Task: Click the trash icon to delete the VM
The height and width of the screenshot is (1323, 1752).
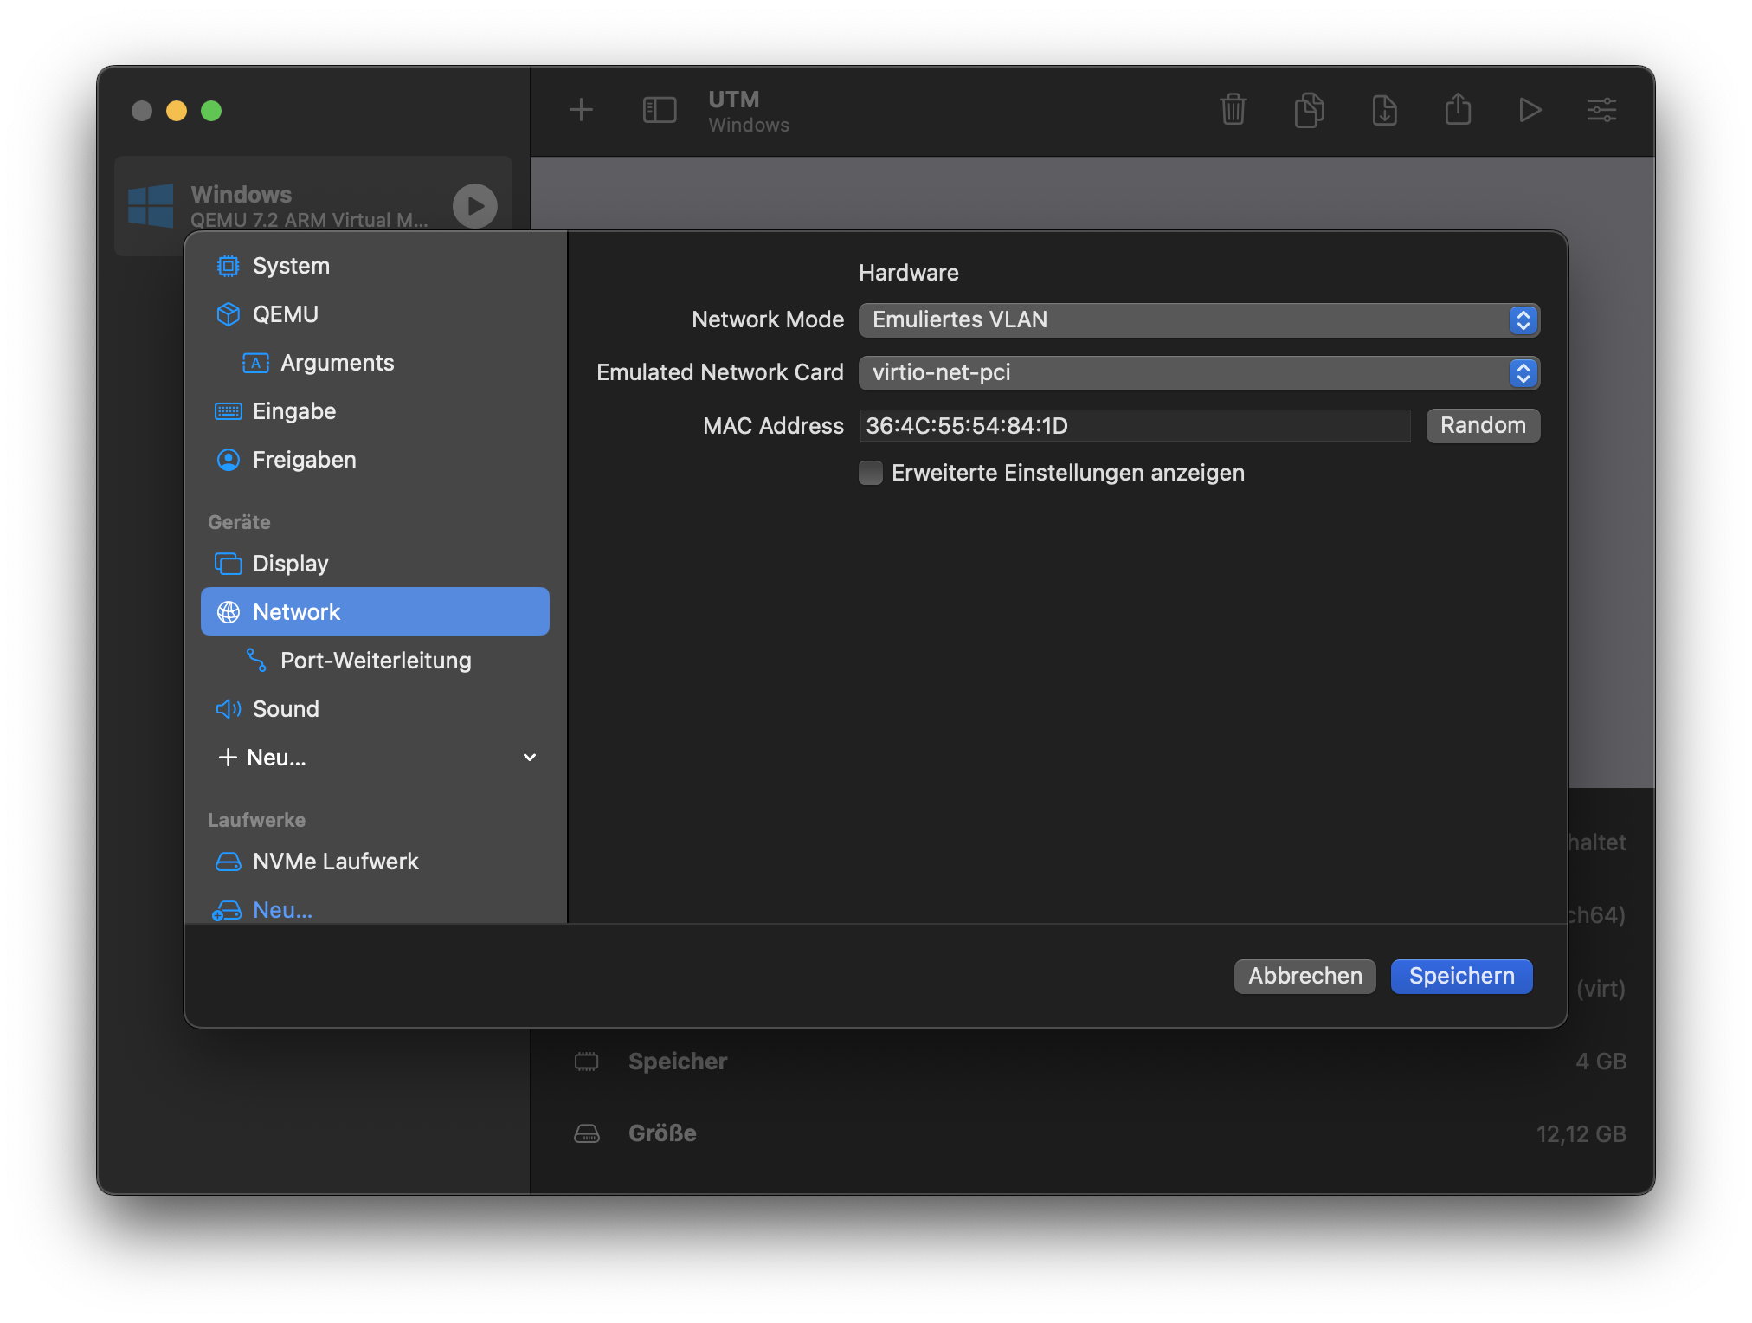Action: 1233,110
